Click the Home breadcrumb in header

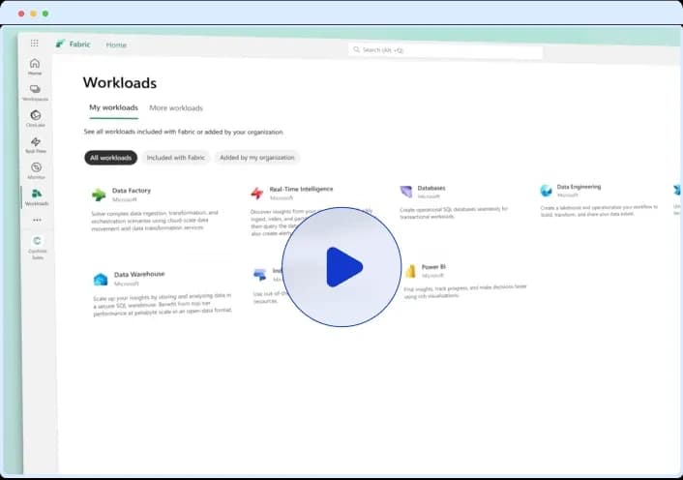click(116, 45)
